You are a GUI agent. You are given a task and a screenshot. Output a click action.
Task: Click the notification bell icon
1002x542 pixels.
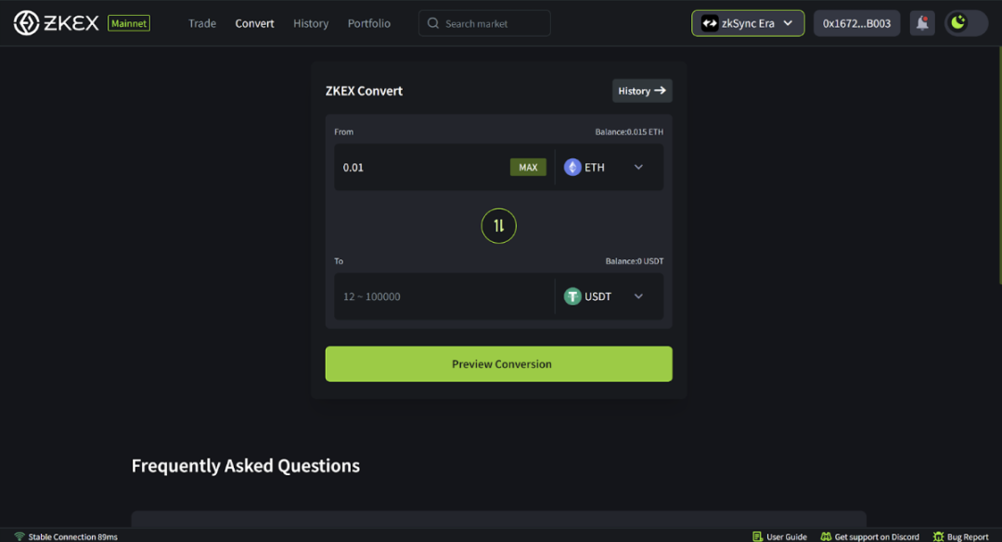921,23
